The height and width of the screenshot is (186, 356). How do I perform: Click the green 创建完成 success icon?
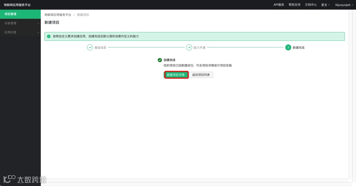160,60
